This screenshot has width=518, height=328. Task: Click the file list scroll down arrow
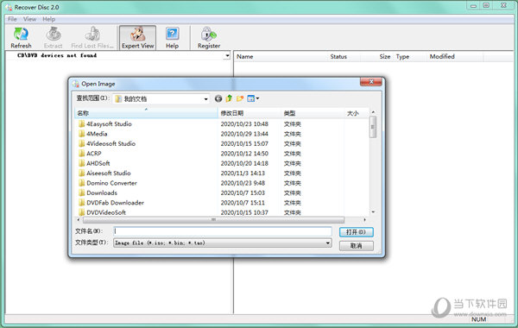[373, 212]
